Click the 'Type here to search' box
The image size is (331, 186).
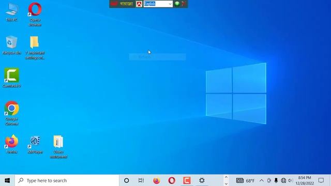pyautogui.click(x=67, y=180)
